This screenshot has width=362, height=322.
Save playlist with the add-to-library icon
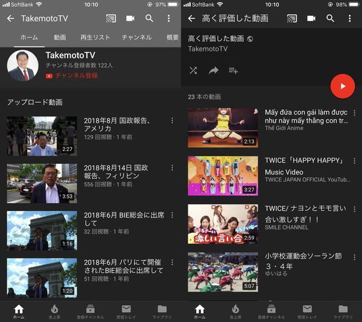(233, 71)
